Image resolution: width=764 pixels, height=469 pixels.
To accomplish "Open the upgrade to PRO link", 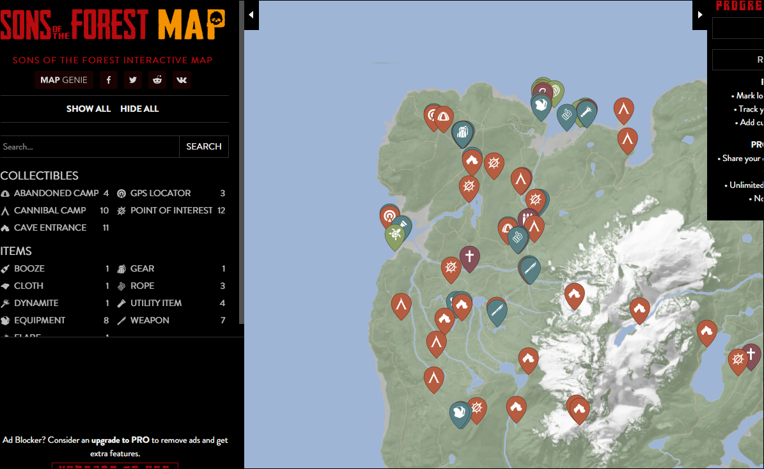I will pyautogui.click(x=120, y=440).
